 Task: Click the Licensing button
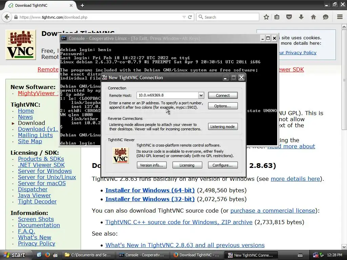(x=187, y=165)
